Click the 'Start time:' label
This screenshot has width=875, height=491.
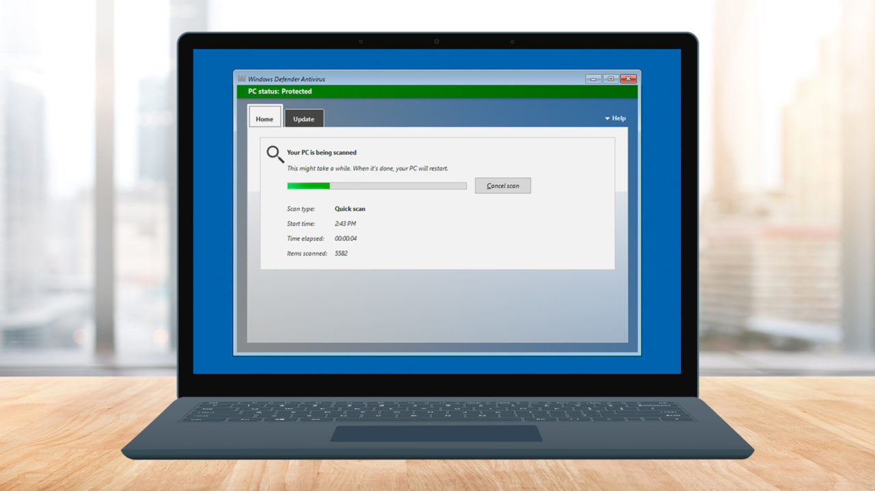301,224
